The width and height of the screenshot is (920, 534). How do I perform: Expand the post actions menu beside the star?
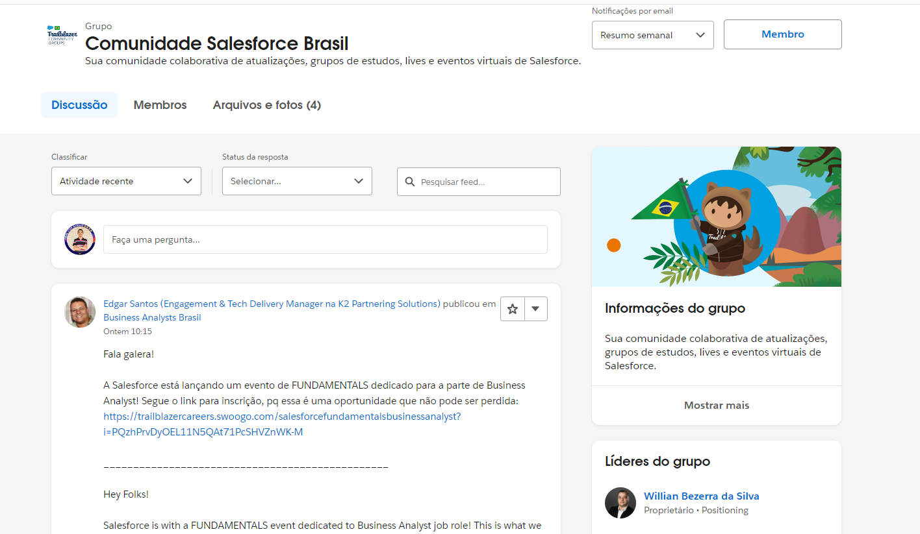(x=536, y=309)
